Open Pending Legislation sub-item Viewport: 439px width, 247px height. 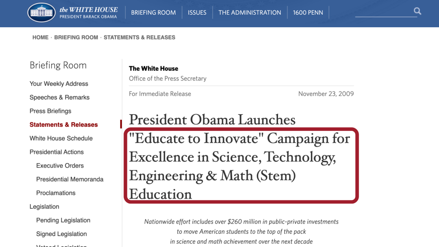click(63, 221)
